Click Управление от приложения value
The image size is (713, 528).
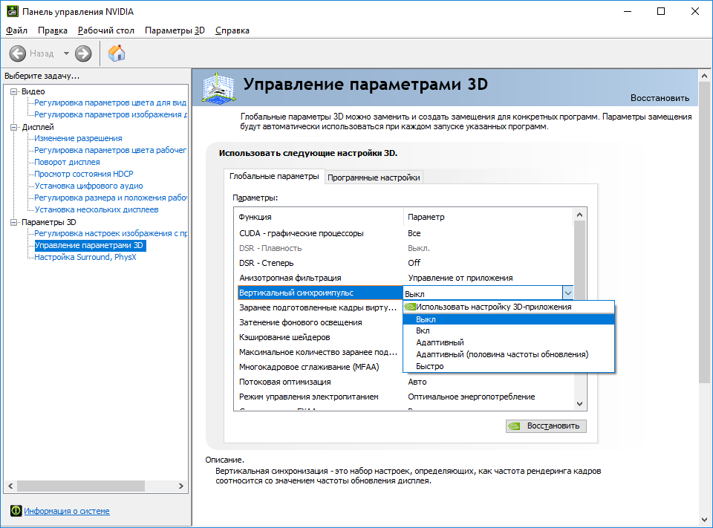[x=460, y=278]
